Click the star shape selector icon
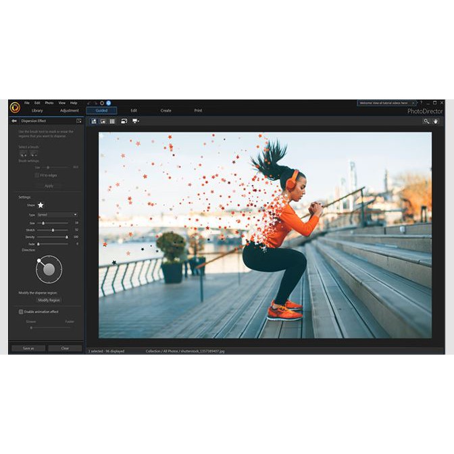Screen dimensions: 454x454 [41, 205]
